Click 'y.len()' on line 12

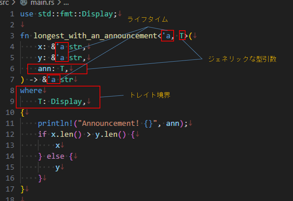(110, 135)
